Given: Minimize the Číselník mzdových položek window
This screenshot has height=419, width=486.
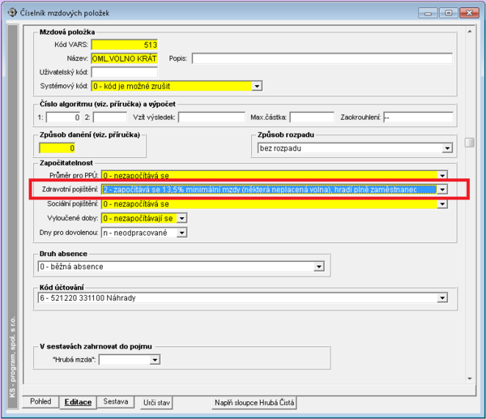Looking at the screenshot, I should pos(428,13).
